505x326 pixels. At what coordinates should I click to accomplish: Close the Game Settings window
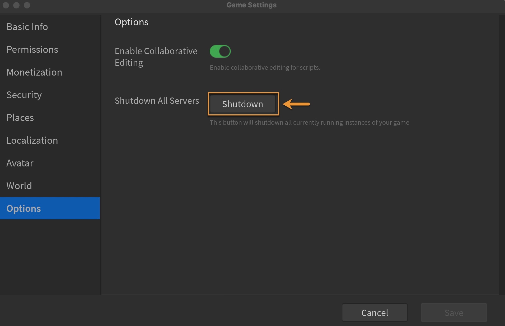click(x=6, y=5)
